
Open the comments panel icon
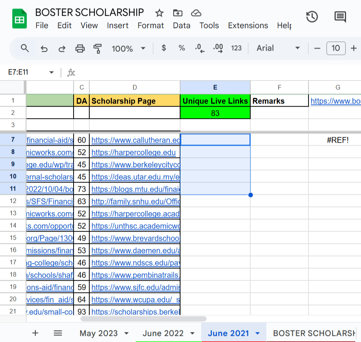[340, 17]
